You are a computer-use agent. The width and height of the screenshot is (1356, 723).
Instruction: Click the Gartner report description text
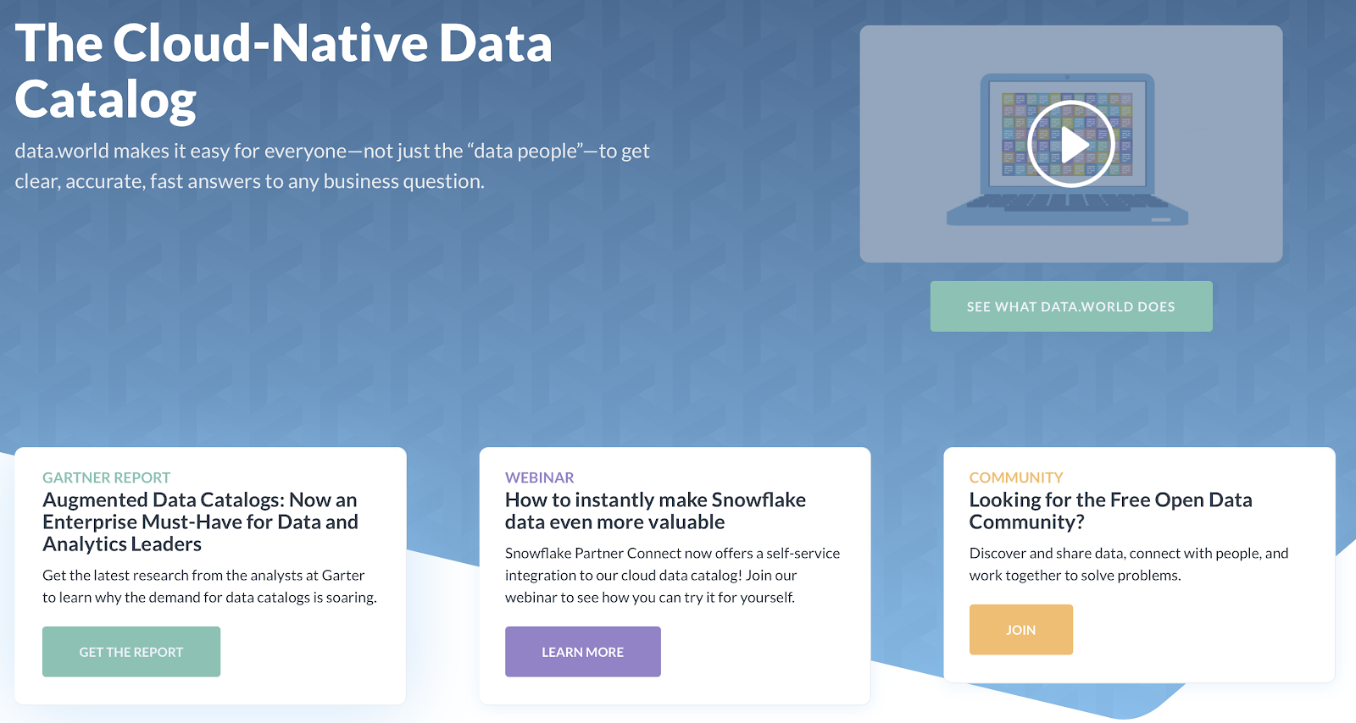[209, 586]
